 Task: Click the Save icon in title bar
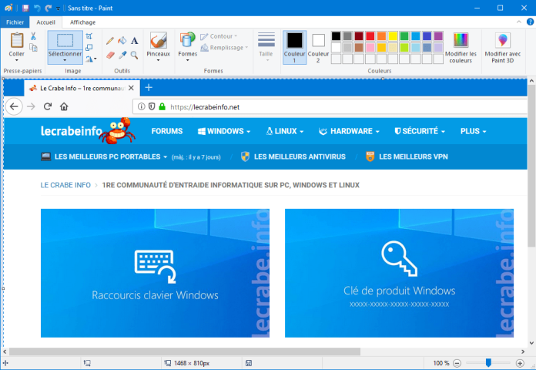point(25,8)
